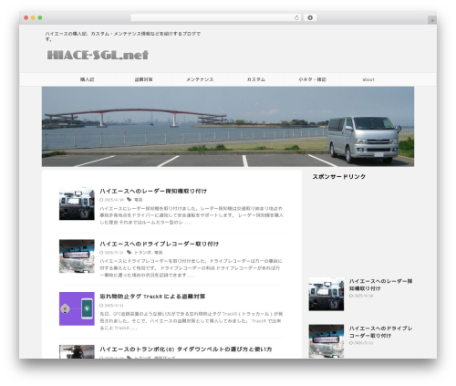Click the blog tagline text above the logo
456x386 pixels.
[x=123, y=37]
